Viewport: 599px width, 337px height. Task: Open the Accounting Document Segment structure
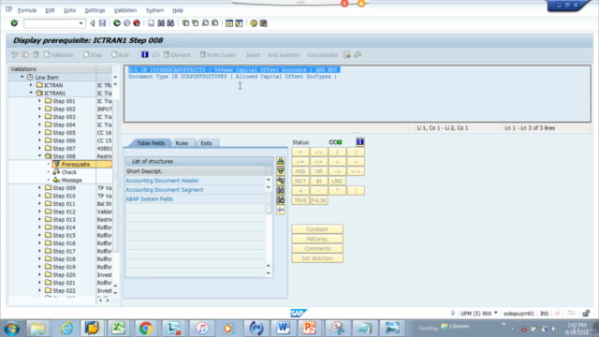165,189
